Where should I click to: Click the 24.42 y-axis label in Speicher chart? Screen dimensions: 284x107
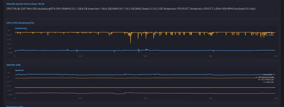(x=9, y=90)
